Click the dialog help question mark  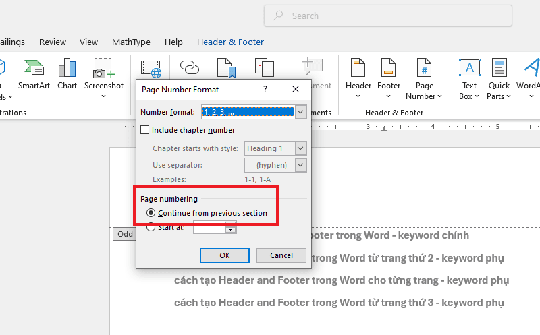[265, 90]
